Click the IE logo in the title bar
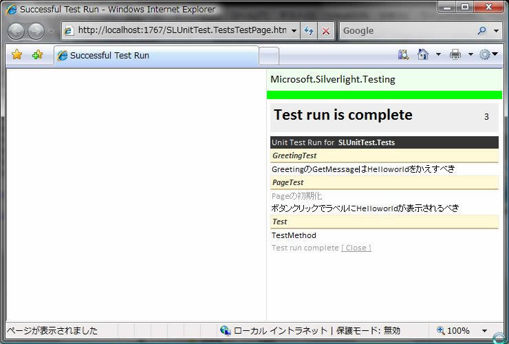509x344 pixels. click(x=11, y=9)
